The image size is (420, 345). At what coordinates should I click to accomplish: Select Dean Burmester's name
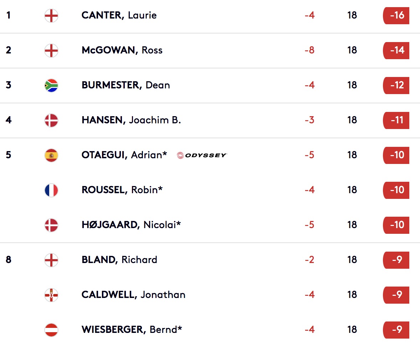pyautogui.click(x=126, y=85)
